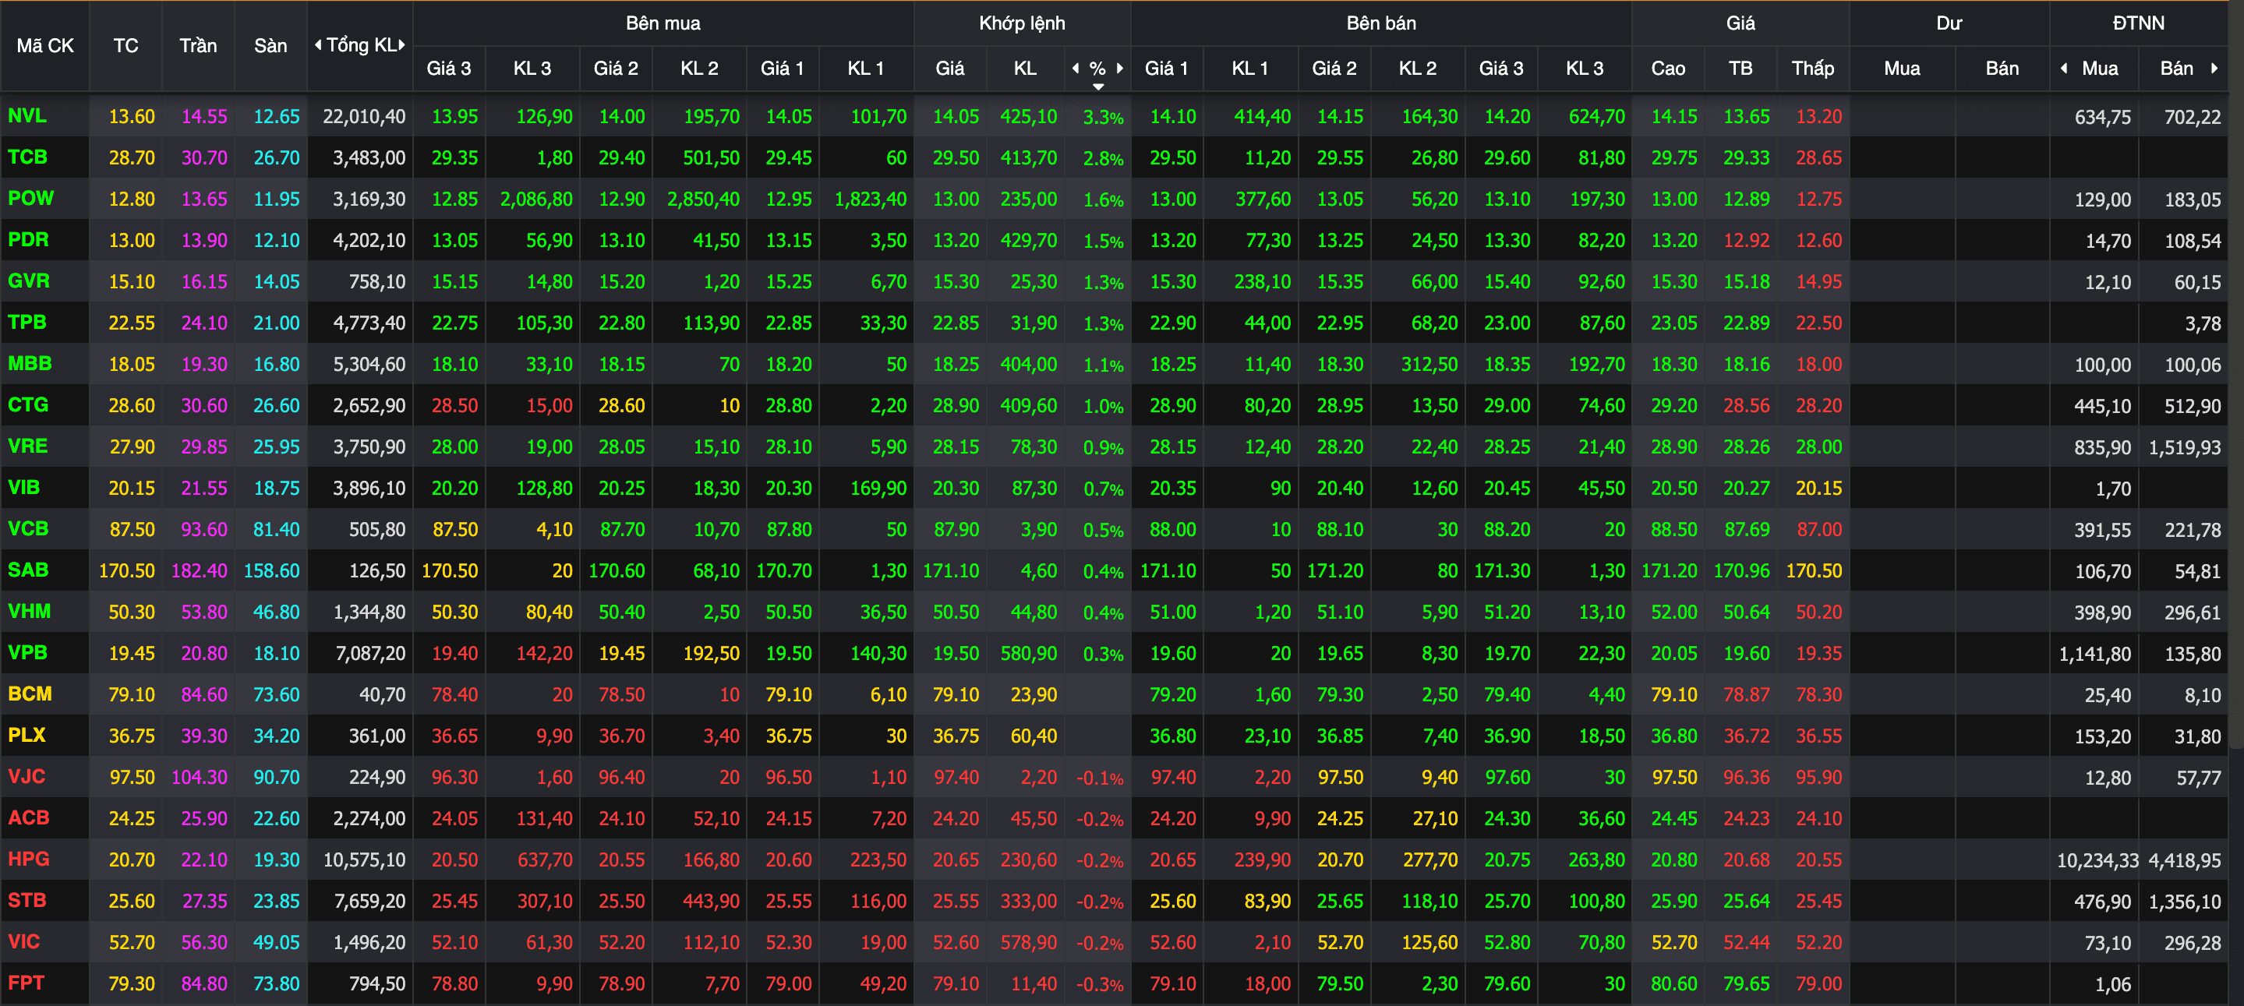Click the Giá group header above Cao
Viewport: 2244px width, 1006px height.
(x=1740, y=23)
